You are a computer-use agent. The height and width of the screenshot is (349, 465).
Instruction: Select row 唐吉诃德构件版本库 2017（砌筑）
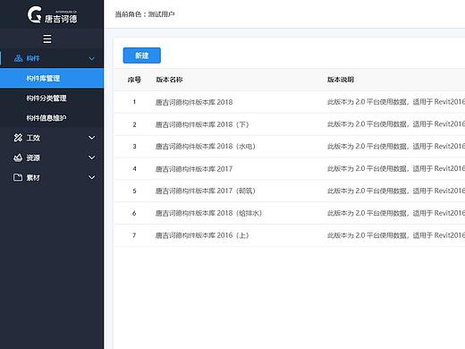coord(289,191)
